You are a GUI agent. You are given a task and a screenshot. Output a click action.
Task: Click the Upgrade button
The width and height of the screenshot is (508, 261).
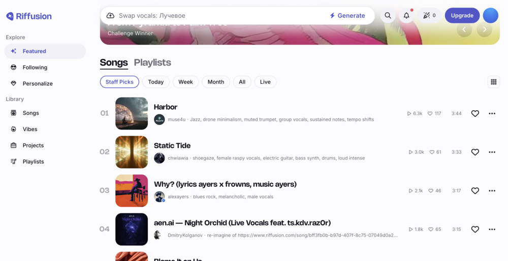(x=462, y=16)
